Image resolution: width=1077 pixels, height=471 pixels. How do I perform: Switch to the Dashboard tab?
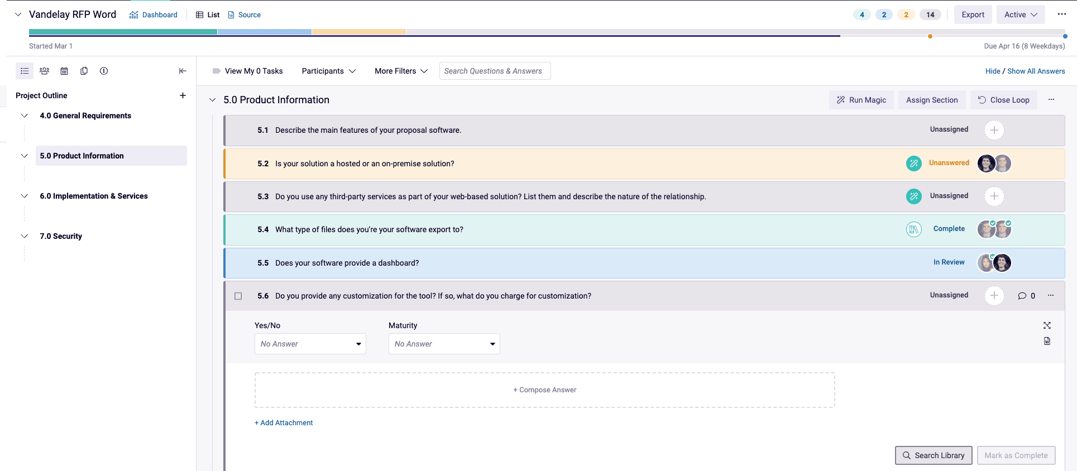click(x=154, y=15)
